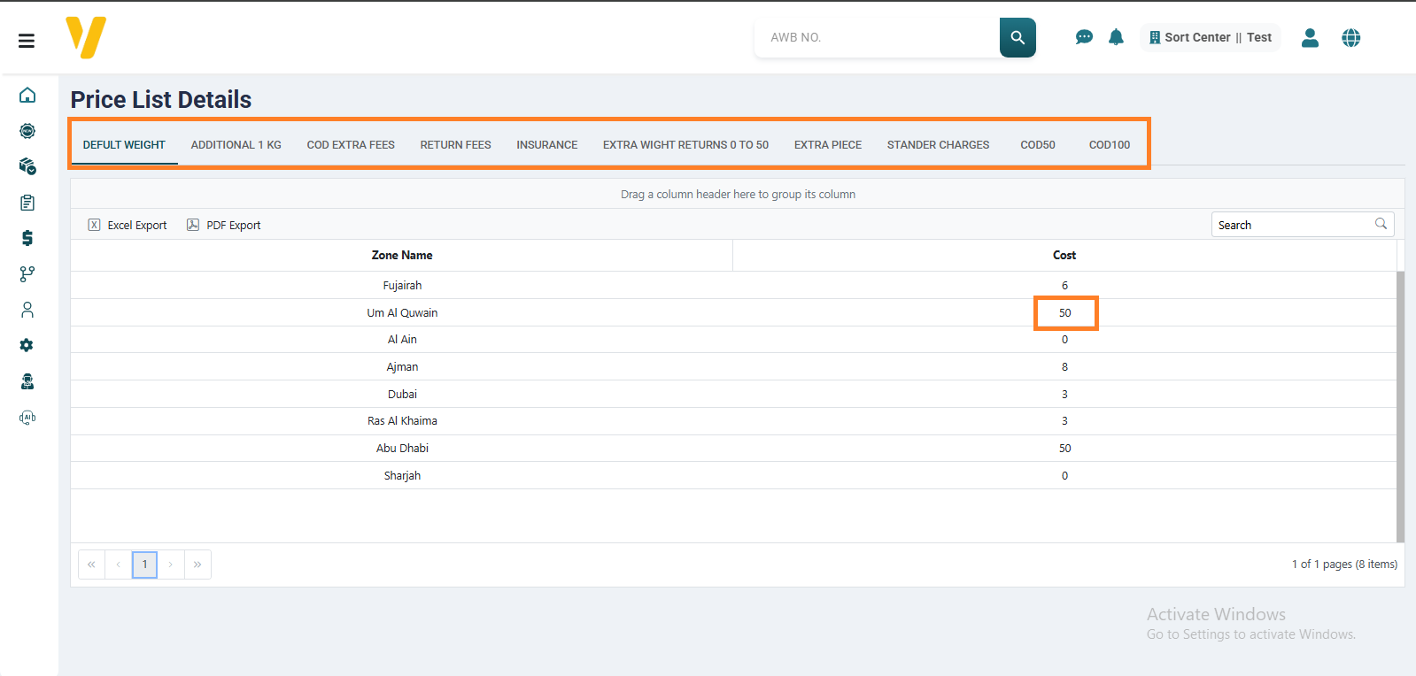Click the cost value in Um Al Quwain row

pos(1064,312)
